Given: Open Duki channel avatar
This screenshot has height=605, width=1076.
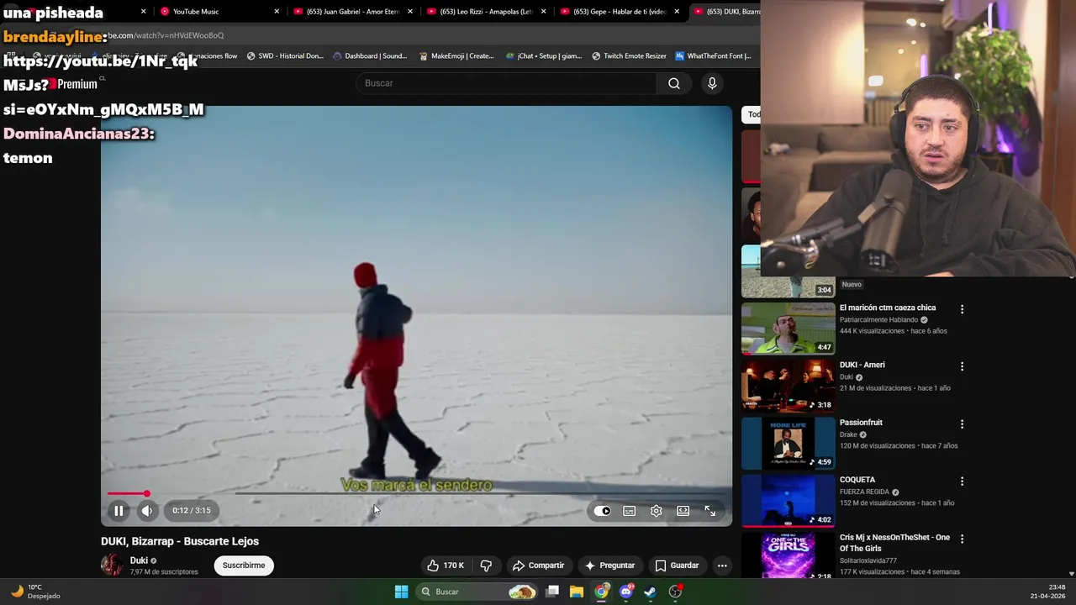Looking at the screenshot, I should (x=112, y=566).
